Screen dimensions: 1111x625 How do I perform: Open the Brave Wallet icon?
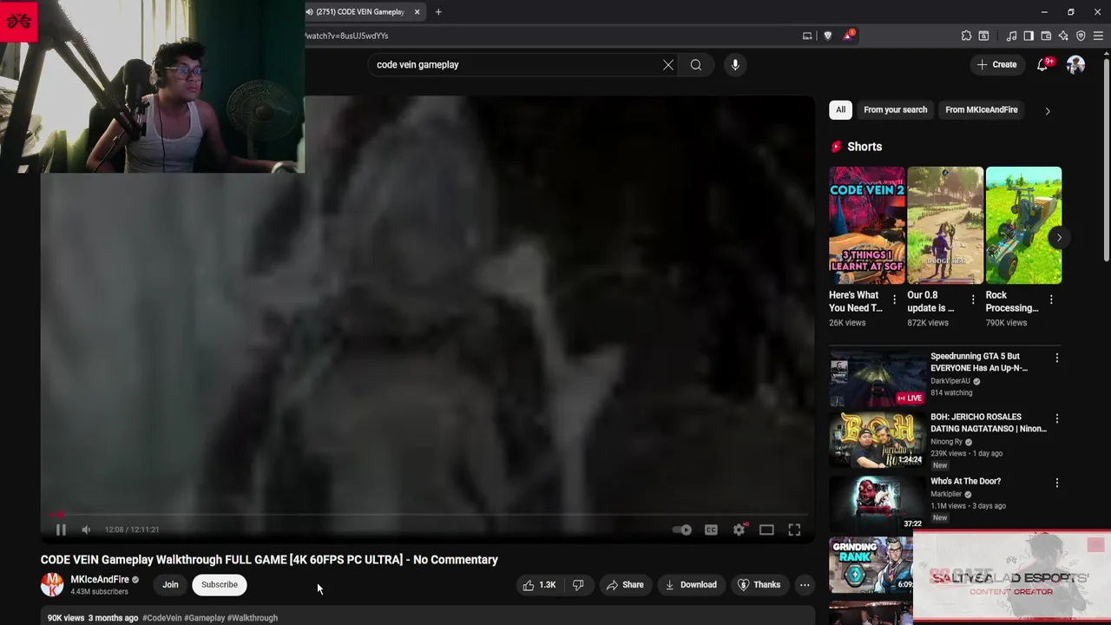[1046, 36]
